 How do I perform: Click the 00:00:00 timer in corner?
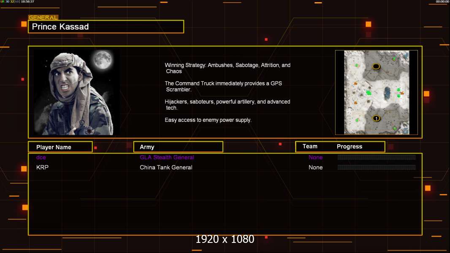click(x=442, y=2)
